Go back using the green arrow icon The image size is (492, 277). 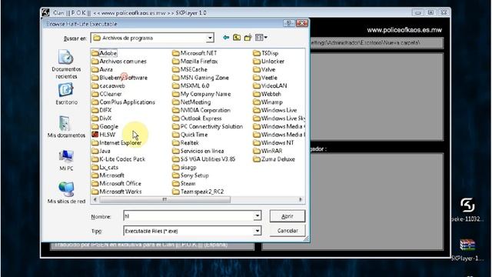(x=226, y=38)
